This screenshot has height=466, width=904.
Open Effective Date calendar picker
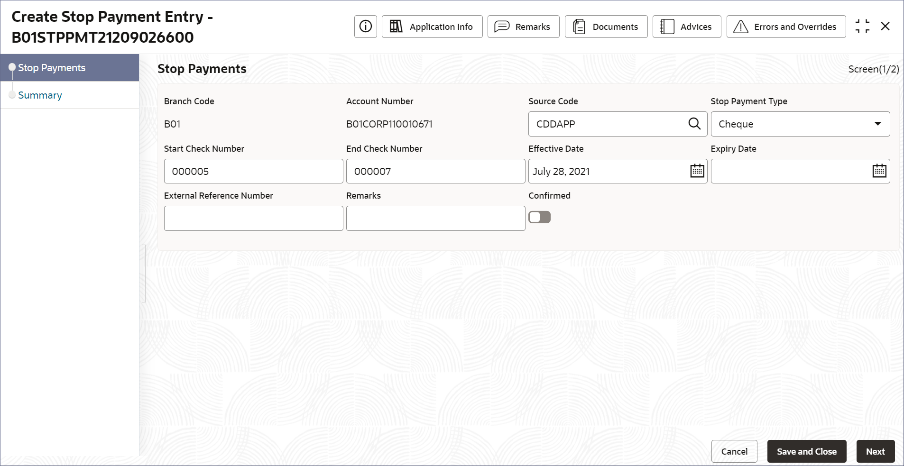[x=697, y=171]
